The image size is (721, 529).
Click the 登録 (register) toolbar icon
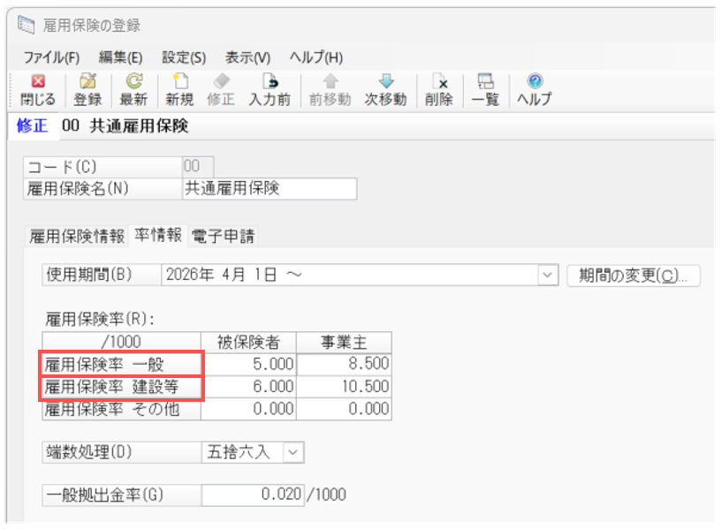pyautogui.click(x=87, y=90)
